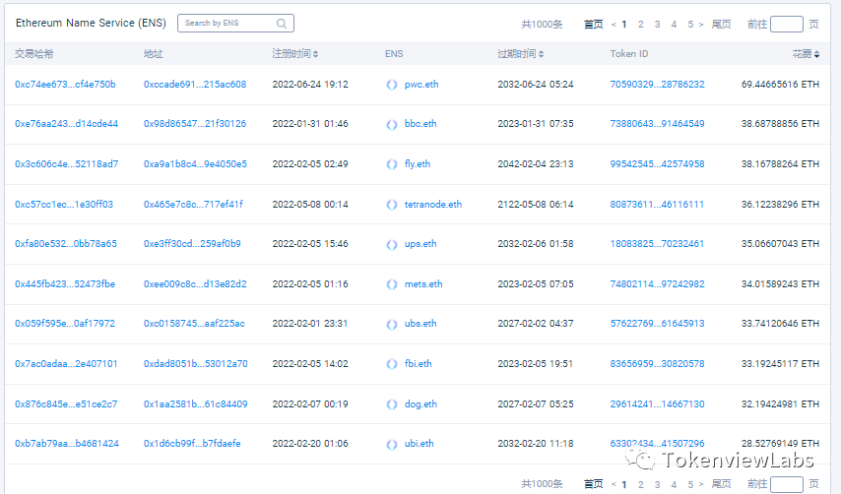
Task: Select page 2 in bottom pagination
Action: click(x=641, y=484)
